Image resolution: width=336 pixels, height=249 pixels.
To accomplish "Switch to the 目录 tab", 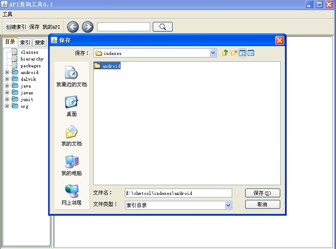I will (x=10, y=42).
